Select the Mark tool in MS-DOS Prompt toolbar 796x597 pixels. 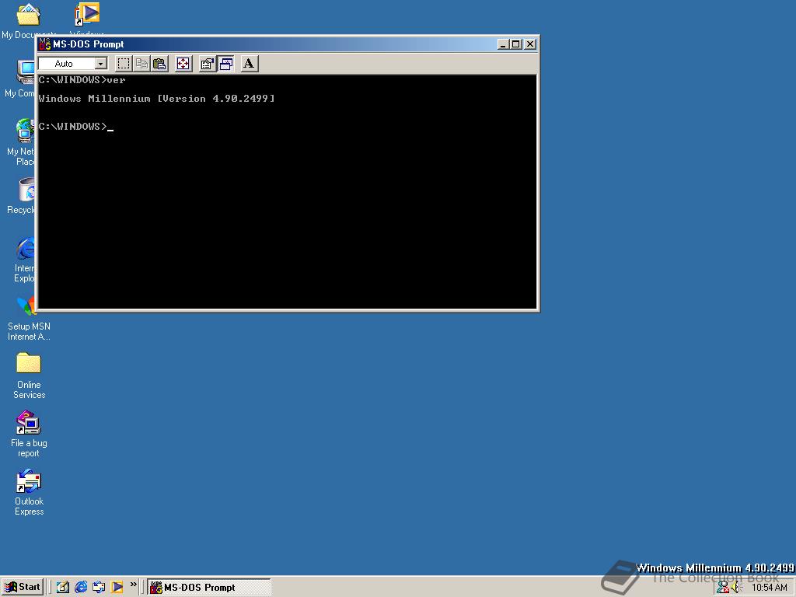pyautogui.click(x=124, y=64)
